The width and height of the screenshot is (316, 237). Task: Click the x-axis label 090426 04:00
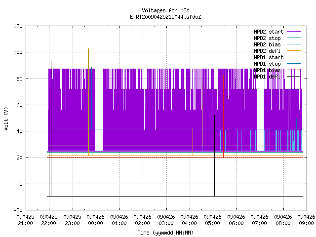pos(190,220)
